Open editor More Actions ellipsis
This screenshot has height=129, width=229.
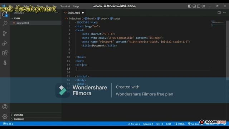224,13
